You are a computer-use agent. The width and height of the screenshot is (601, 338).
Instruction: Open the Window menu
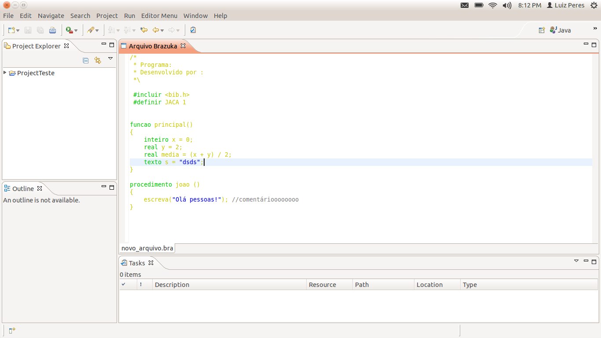pos(195,15)
